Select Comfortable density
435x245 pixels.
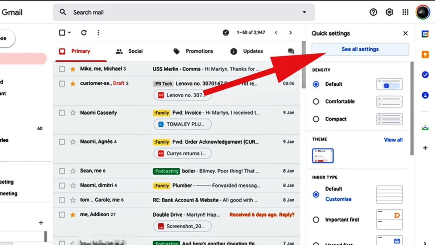point(317,102)
